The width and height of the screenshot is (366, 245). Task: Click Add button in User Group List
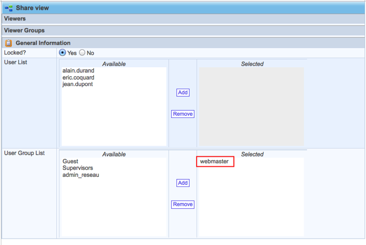click(x=183, y=183)
